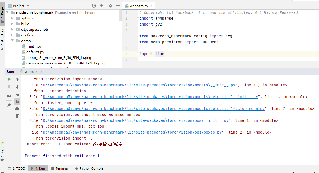Clear console with trash icon
The height and width of the screenshot is (173, 319).
tap(17, 116)
